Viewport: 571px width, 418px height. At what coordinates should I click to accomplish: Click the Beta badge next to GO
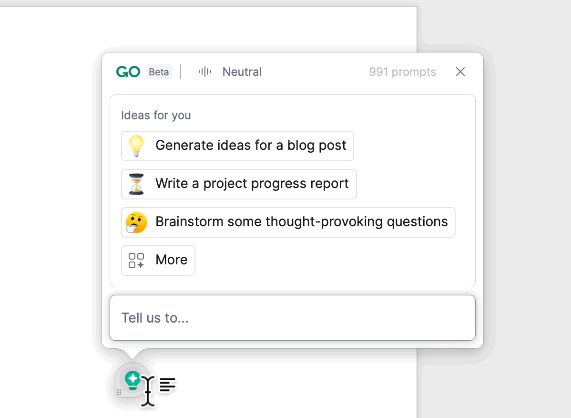(x=159, y=72)
